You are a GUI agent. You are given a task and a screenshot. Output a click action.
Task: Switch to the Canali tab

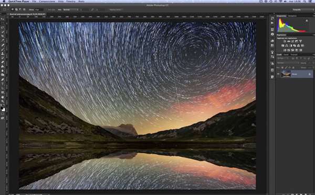(x=286, y=54)
